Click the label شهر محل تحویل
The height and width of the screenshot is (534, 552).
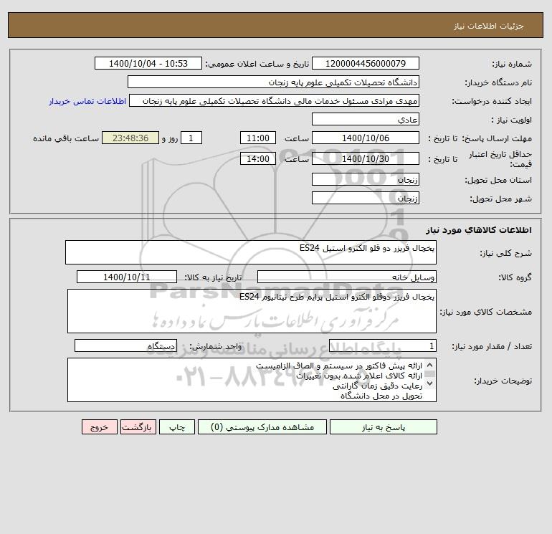[x=500, y=199]
